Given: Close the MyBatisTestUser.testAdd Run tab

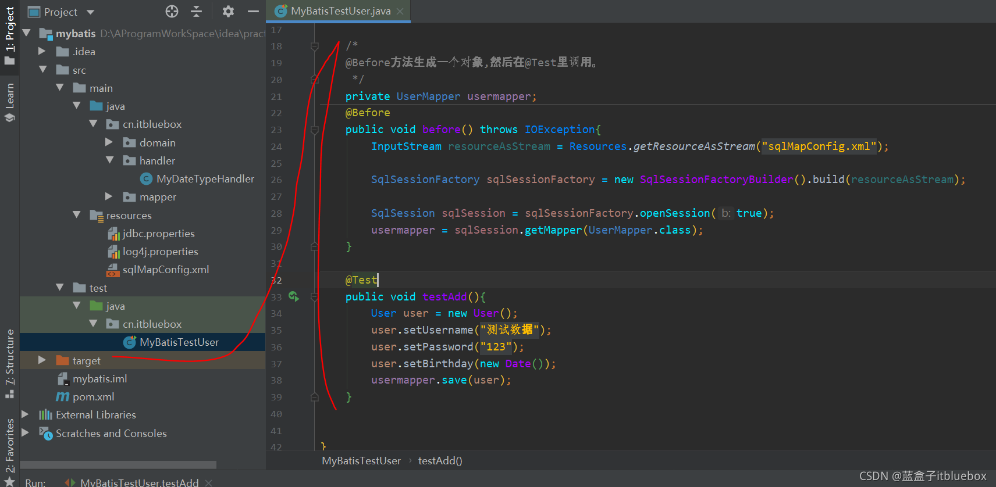Looking at the screenshot, I should tap(208, 483).
